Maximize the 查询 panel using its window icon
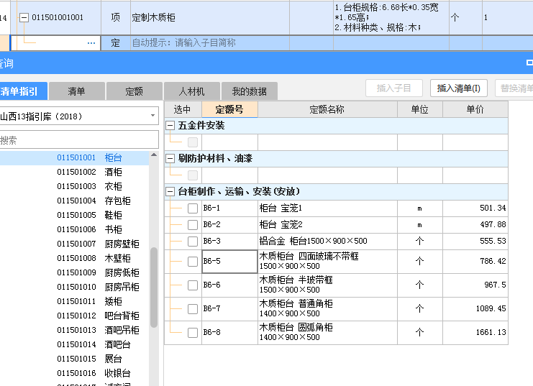Viewport: 533px width, 386px height. (x=529, y=63)
